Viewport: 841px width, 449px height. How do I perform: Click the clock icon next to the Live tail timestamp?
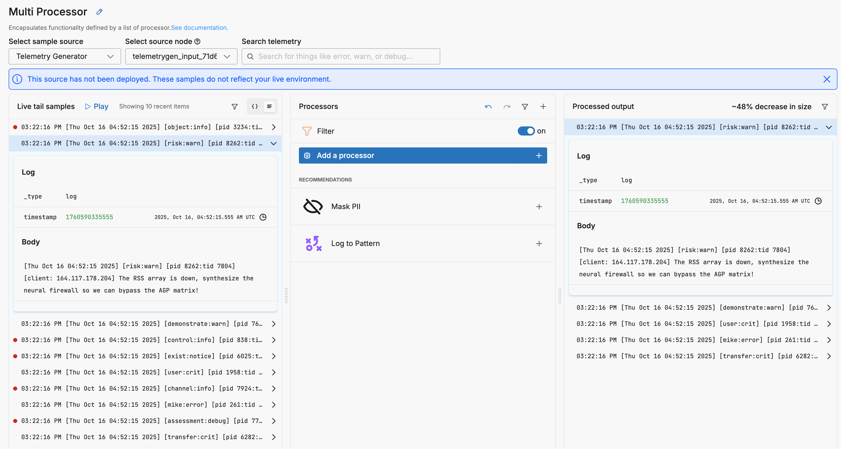coord(263,217)
